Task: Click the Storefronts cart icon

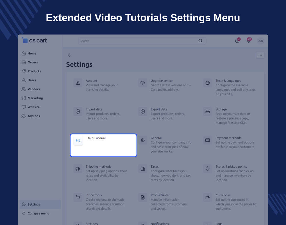Action: pyautogui.click(x=78, y=198)
